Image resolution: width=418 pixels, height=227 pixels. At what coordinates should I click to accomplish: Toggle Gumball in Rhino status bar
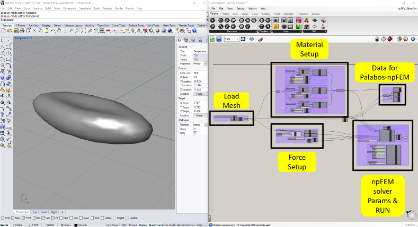pyautogui.click(x=170, y=225)
